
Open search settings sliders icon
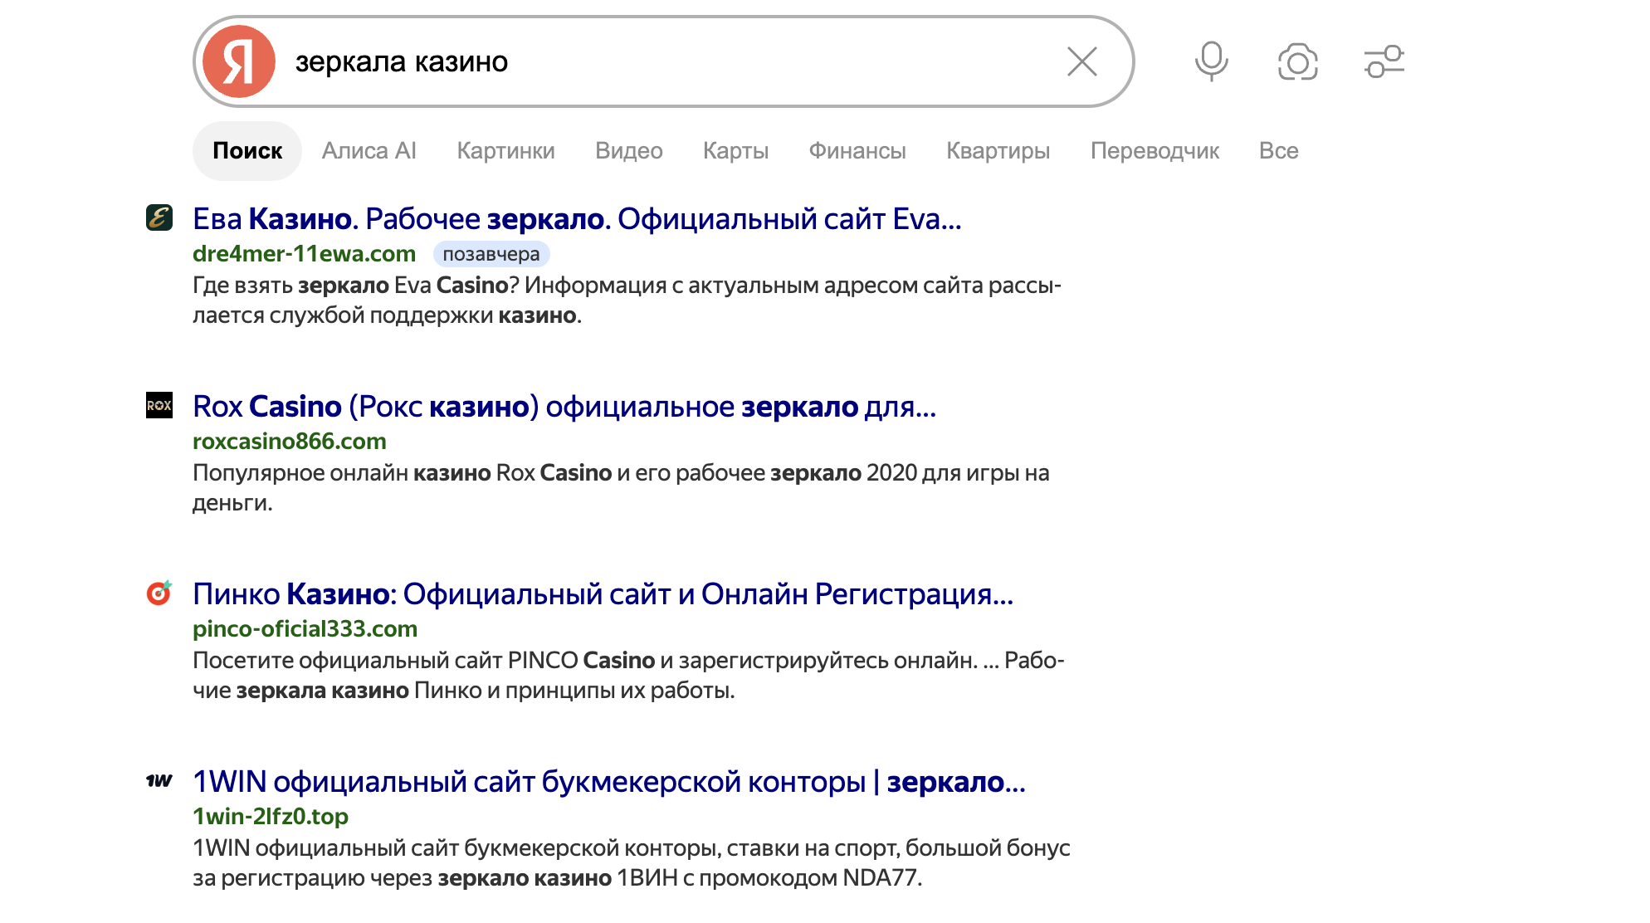tap(1384, 62)
